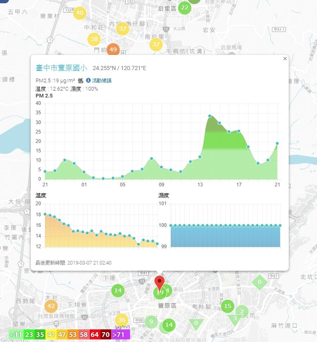Image resolution: width=317 pixels, height=342 pixels.
Task: Open the 活動建議 activity advice link
Action: [x=102, y=81]
